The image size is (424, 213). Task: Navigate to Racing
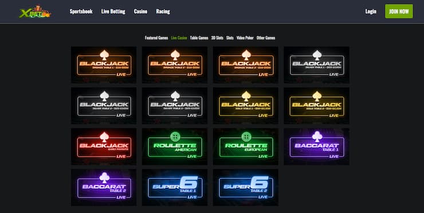(163, 11)
